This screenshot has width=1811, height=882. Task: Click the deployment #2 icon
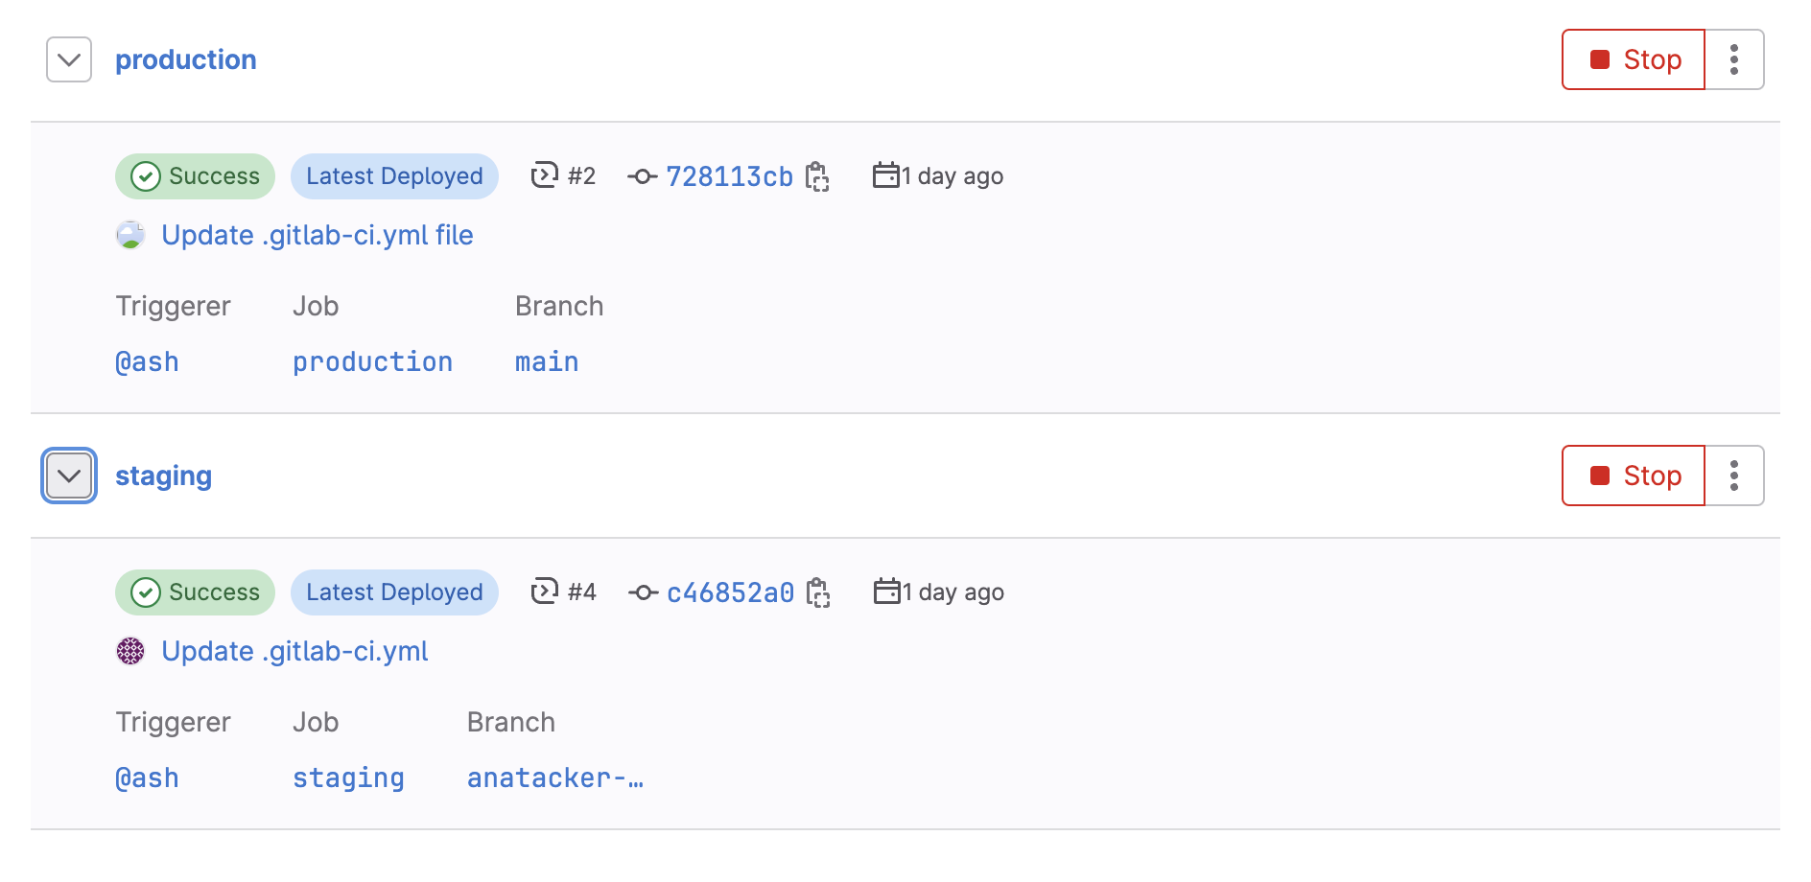coord(545,175)
